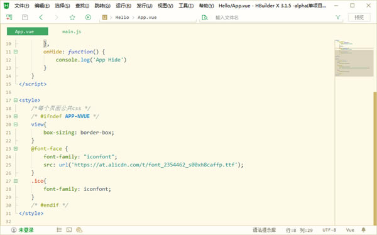This screenshot has width=377, height=235.
Task: Open the 查找(I) menu
Action: 82,6
